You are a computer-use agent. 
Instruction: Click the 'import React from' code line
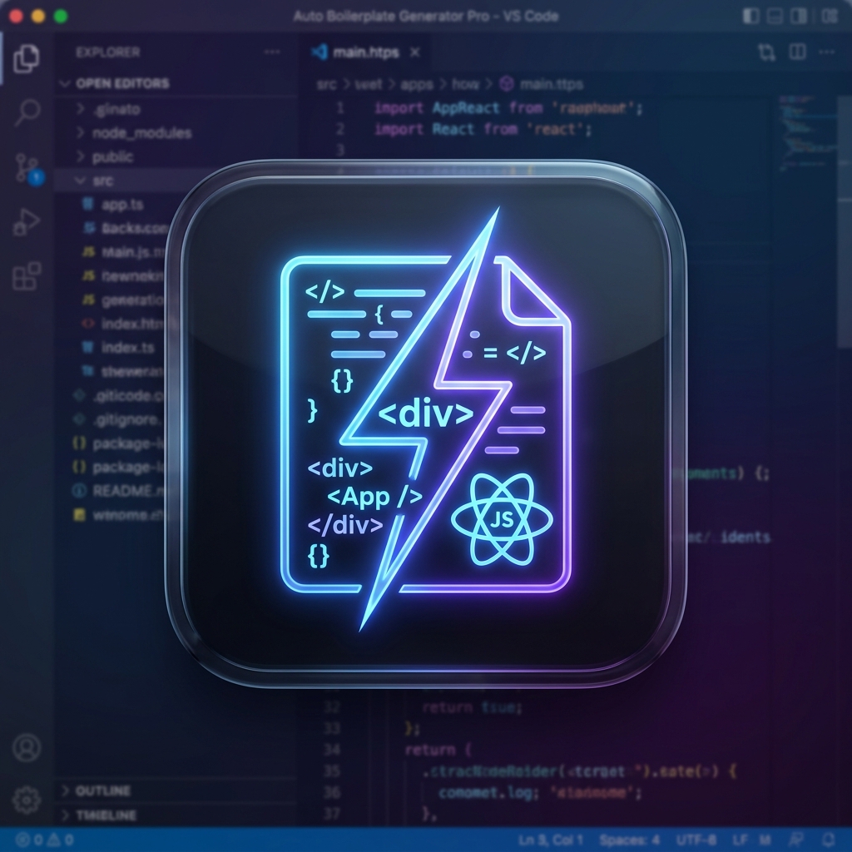pos(483,129)
